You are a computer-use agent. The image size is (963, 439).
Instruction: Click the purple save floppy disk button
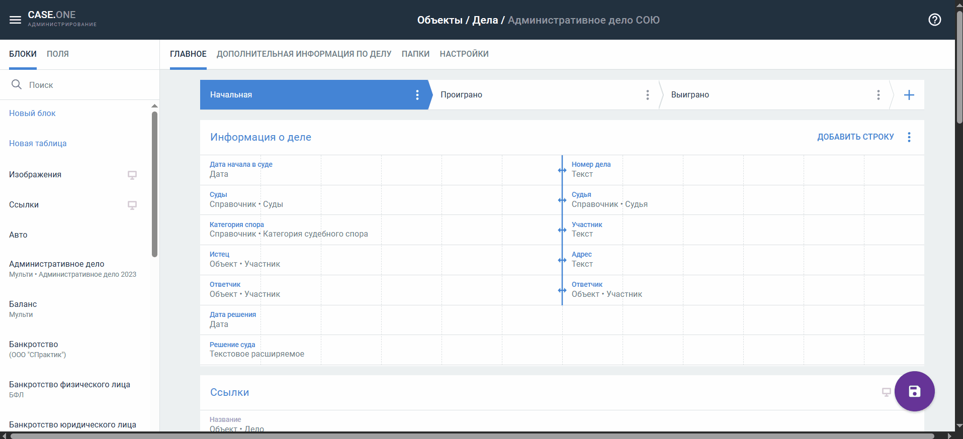[x=914, y=391]
